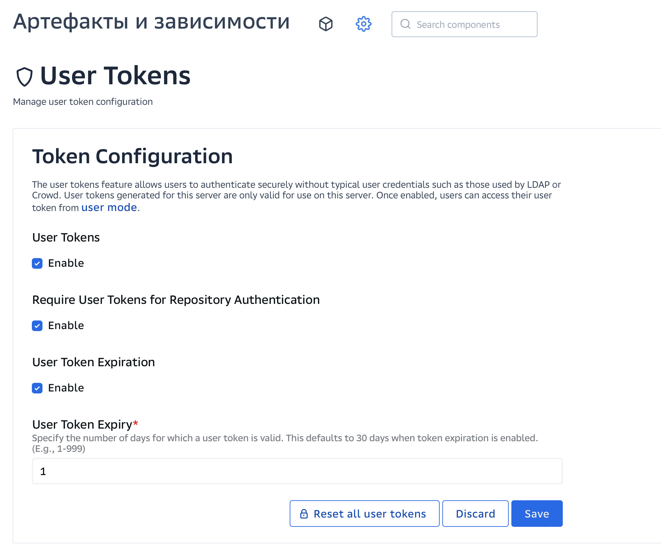Discard the token configuration changes
Viewport: 661px width, 558px height.
click(x=475, y=514)
